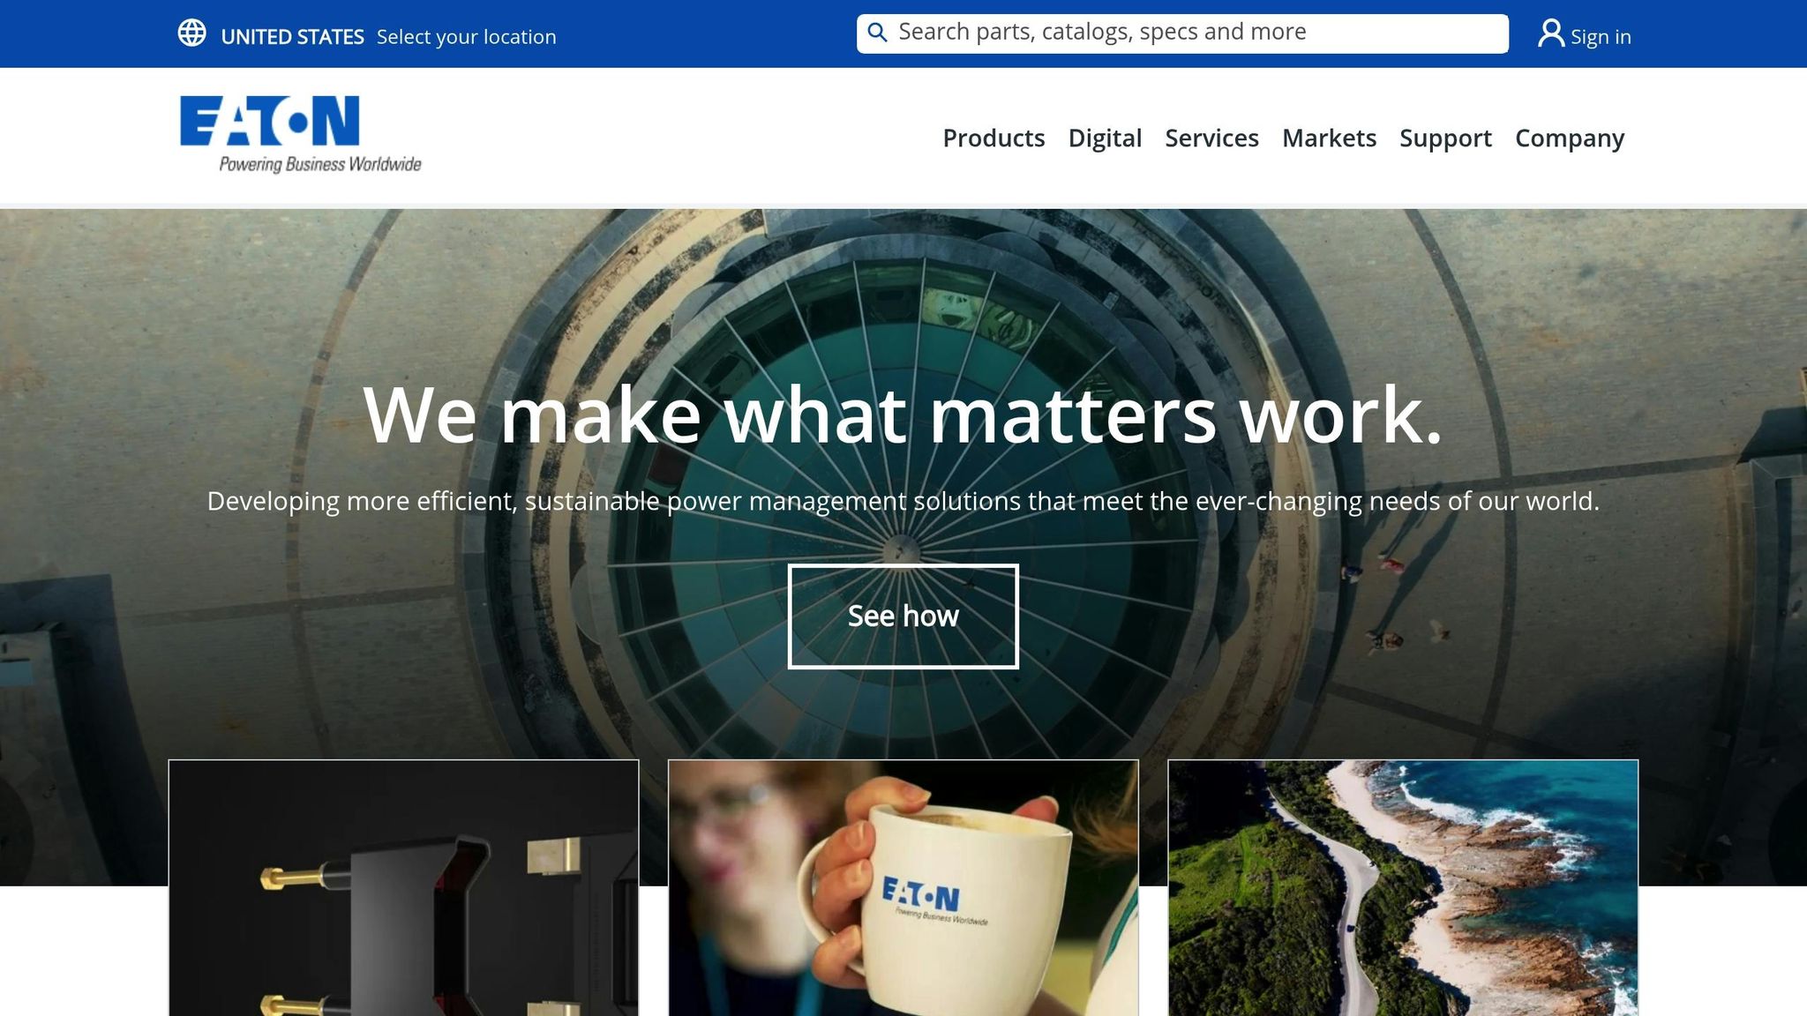Expand the Services menu

[x=1211, y=138]
